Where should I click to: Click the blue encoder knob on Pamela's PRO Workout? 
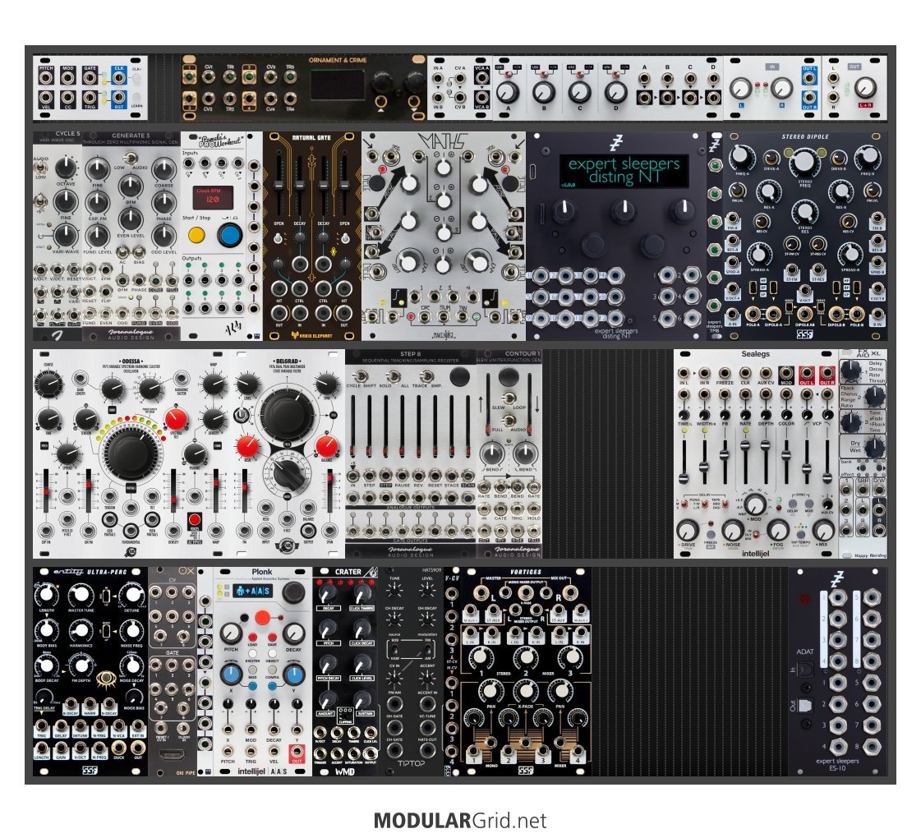click(230, 235)
